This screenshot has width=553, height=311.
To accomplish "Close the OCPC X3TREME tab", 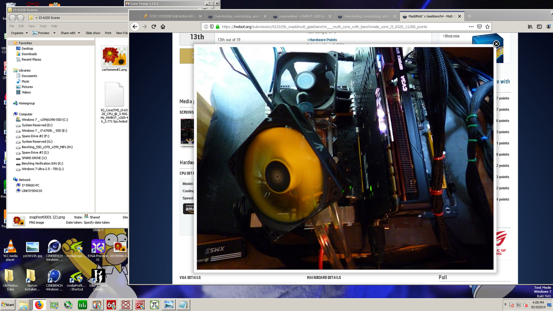I will click(x=200, y=16).
